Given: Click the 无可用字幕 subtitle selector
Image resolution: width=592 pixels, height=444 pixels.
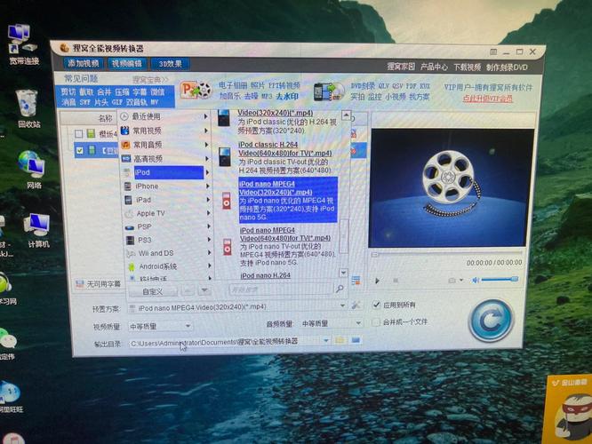Looking at the screenshot, I should coord(98,283).
